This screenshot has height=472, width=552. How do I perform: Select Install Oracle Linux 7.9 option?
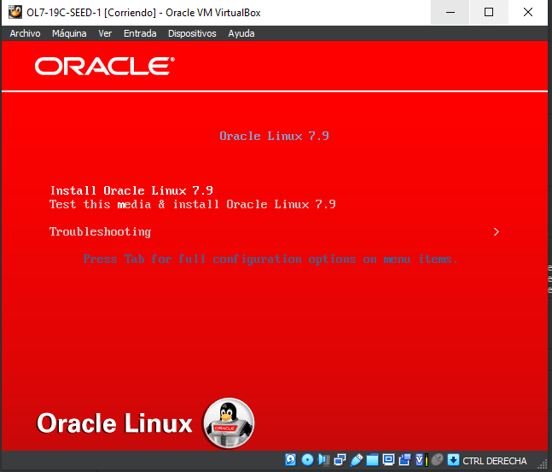click(131, 190)
